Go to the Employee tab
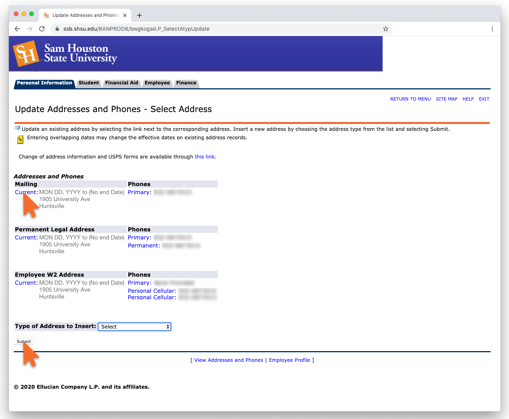This screenshot has width=509, height=419. coord(157,83)
